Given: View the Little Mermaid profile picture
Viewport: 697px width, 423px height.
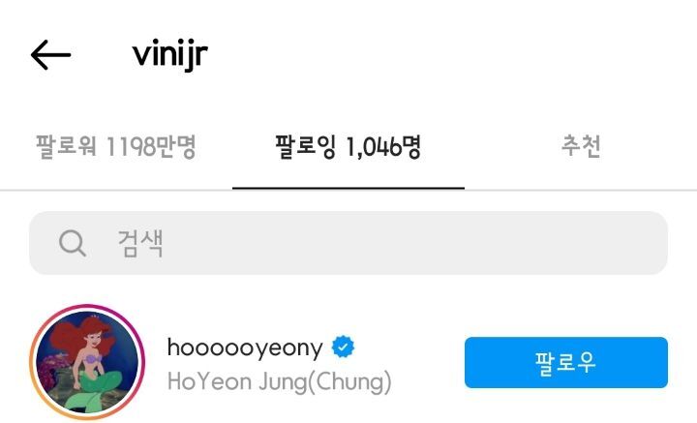Looking at the screenshot, I should tap(87, 362).
